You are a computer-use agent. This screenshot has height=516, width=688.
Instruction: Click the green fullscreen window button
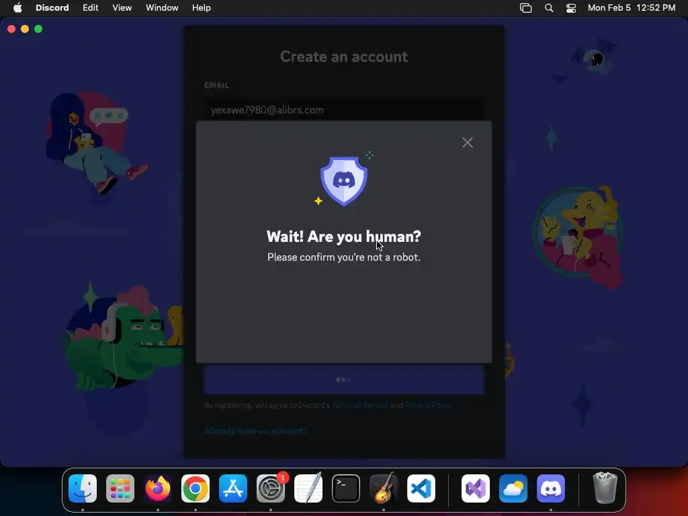pos(38,29)
